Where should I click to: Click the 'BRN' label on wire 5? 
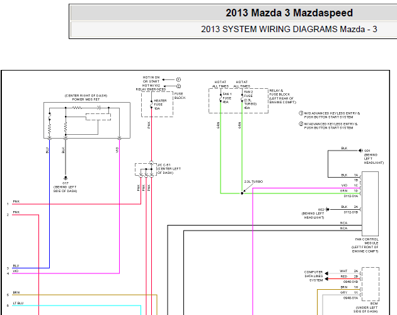(x=16, y=292)
